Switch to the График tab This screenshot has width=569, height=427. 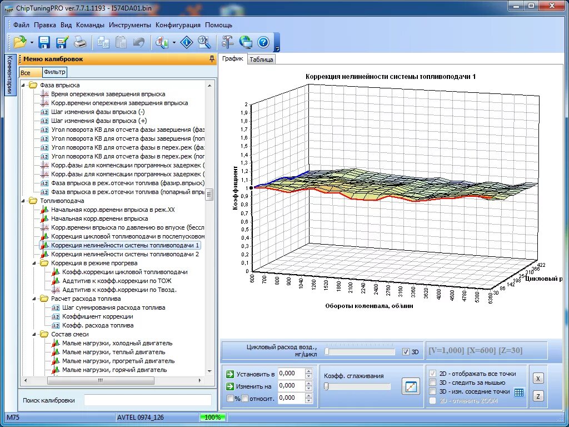233,58
